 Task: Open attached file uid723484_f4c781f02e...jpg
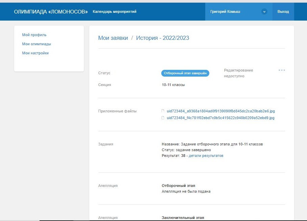(x=220, y=118)
